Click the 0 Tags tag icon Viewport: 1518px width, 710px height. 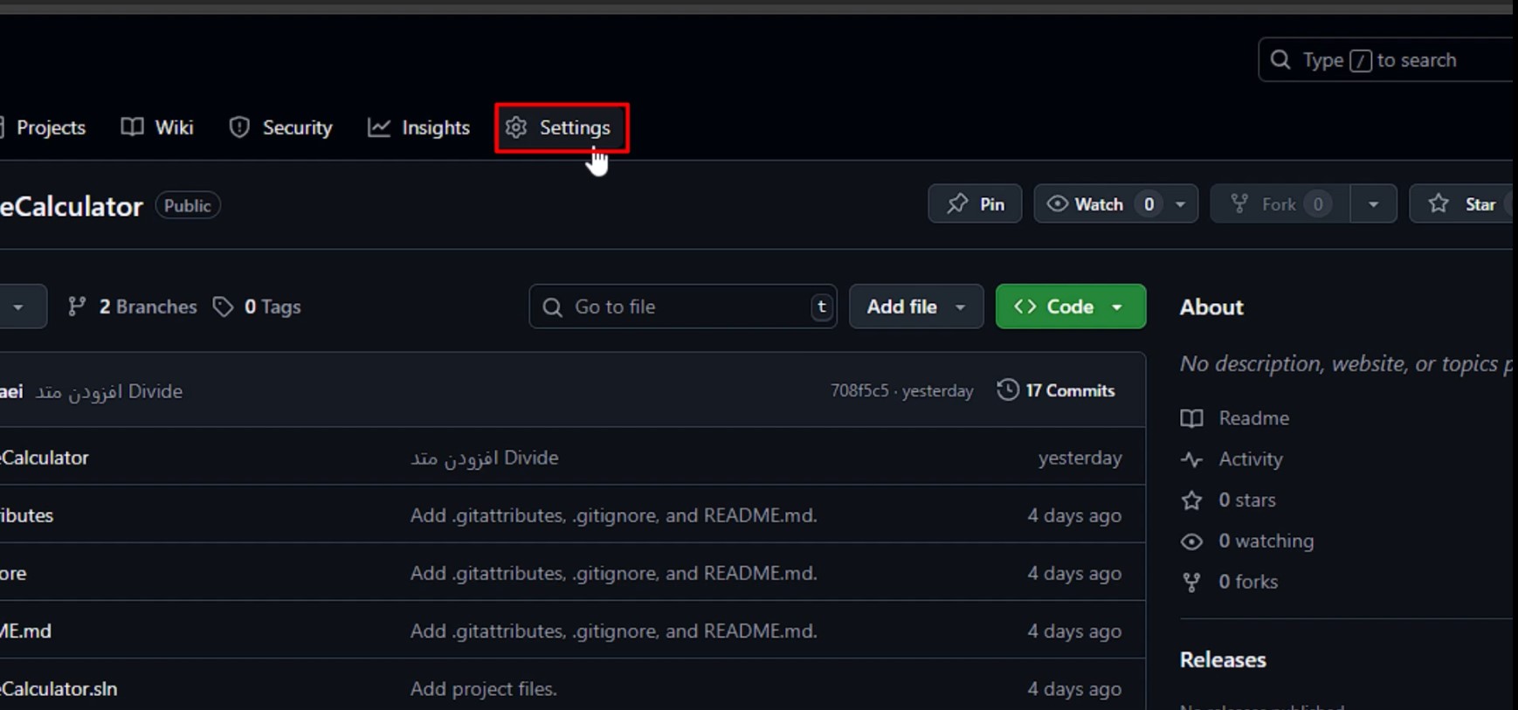pyautogui.click(x=224, y=307)
